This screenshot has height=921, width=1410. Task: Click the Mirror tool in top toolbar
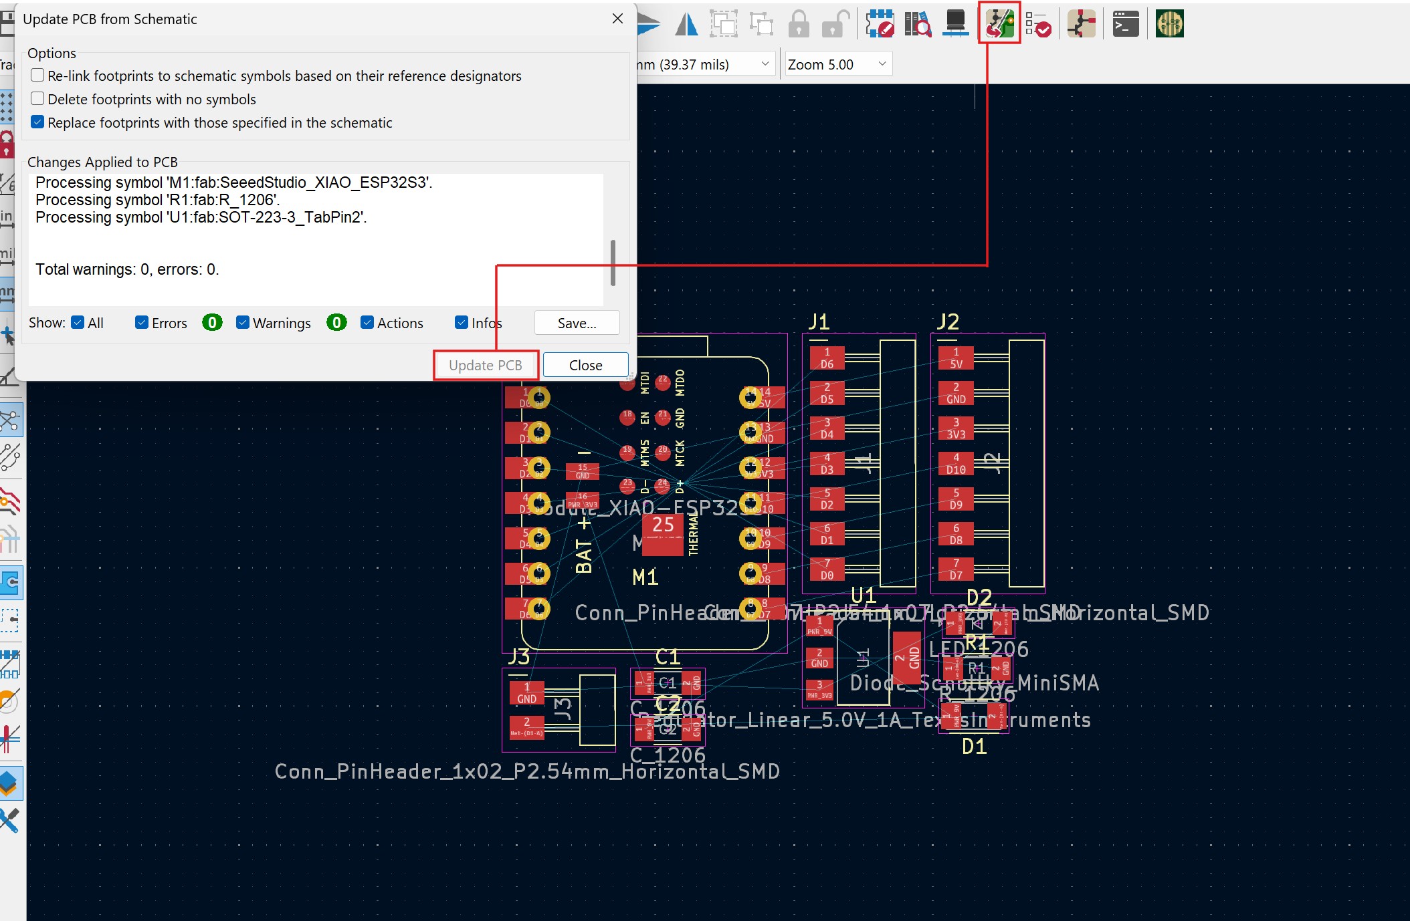point(686,25)
